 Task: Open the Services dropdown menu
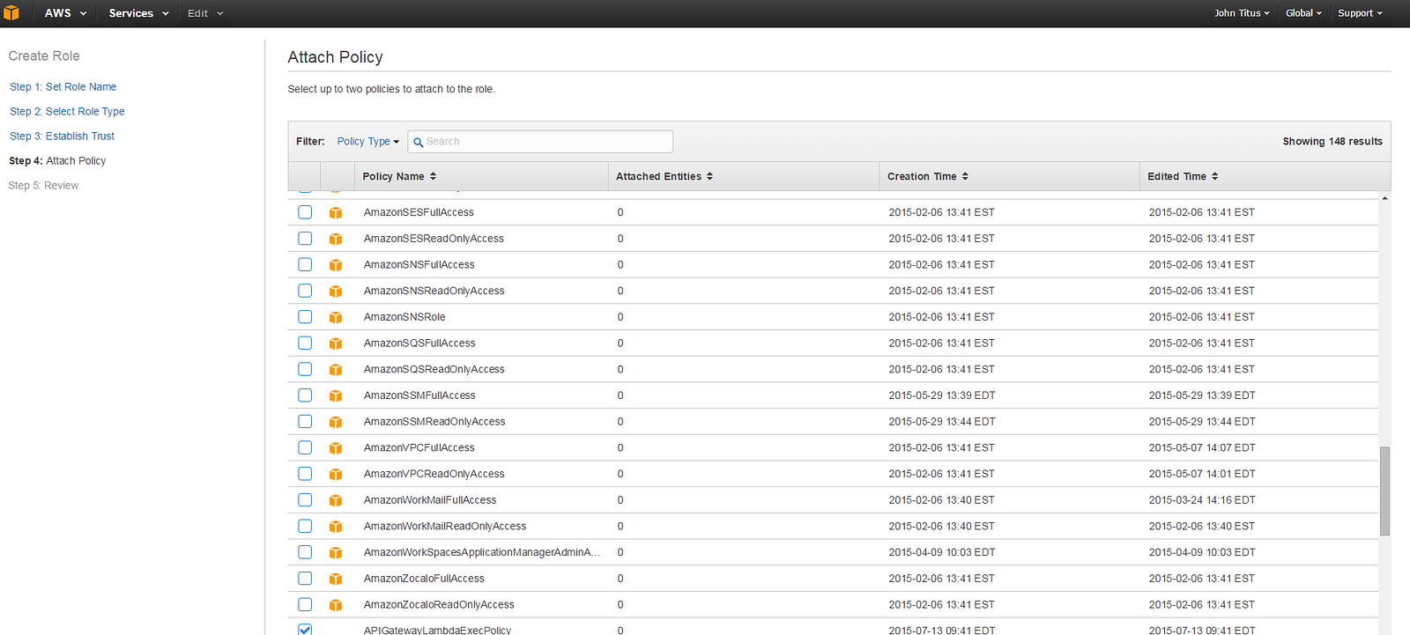138,13
